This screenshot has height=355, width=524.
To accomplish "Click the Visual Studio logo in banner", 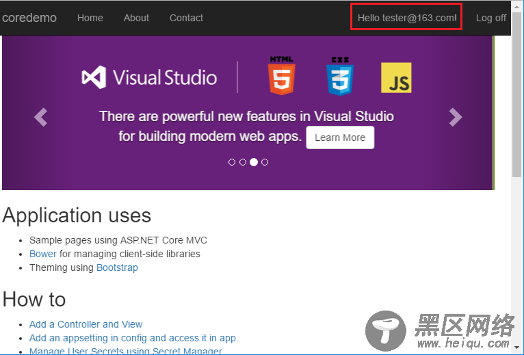I will click(x=149, y=77).
